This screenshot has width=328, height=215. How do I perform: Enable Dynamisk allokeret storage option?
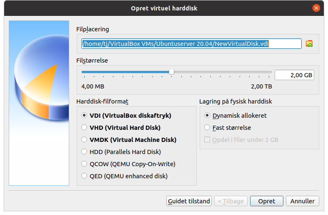(x=235, y=116)
